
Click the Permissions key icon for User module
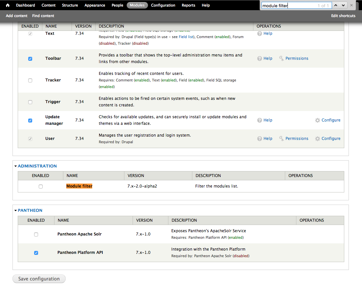click(x=281, y=139)
